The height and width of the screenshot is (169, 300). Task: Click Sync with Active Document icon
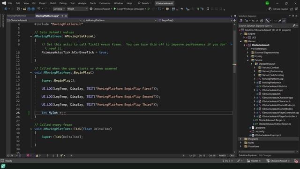[253, 21]
